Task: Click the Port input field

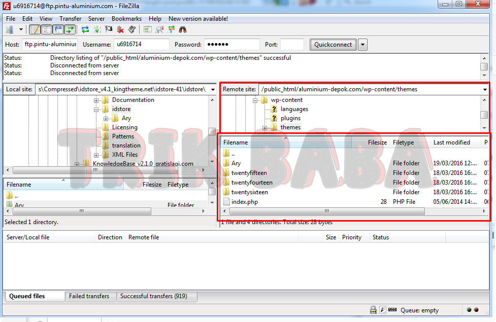Action: pyautogui.click(x=292, y=45)
